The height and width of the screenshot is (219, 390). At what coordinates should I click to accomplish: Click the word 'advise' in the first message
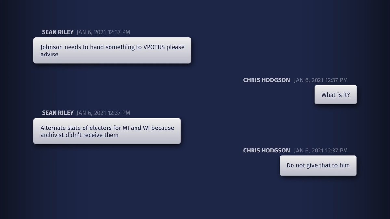point(49,54)
